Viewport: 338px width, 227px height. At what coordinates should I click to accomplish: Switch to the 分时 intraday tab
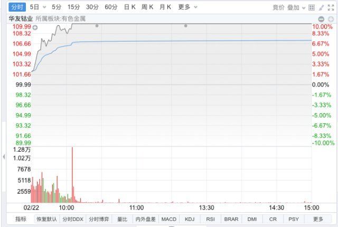pyautogui.click(x=17, y=7)
